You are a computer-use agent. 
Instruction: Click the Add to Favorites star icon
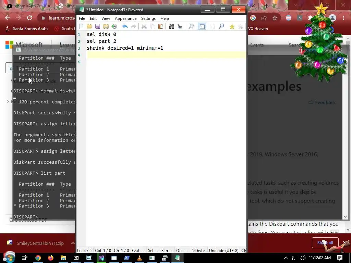[240, 27]
